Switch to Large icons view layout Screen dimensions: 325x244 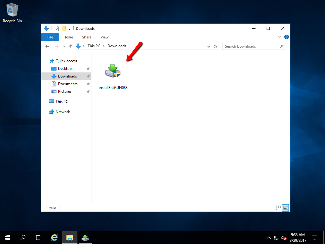click(x=286, y=208)
